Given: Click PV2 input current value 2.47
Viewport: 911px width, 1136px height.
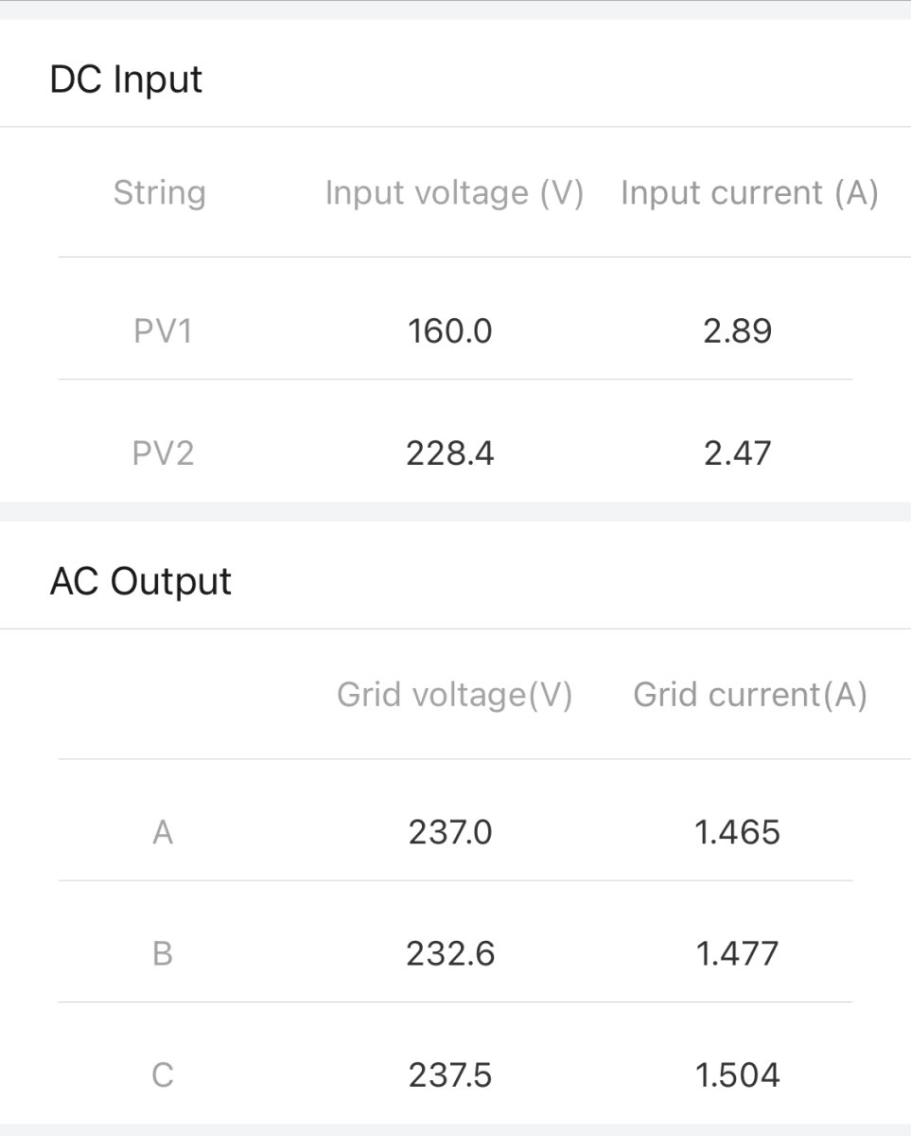Looking at the screenshot, I should [x=738, y=453].
